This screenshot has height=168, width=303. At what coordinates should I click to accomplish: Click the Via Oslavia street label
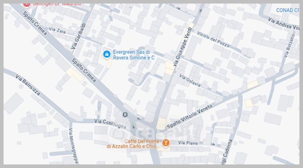(190, 80)
